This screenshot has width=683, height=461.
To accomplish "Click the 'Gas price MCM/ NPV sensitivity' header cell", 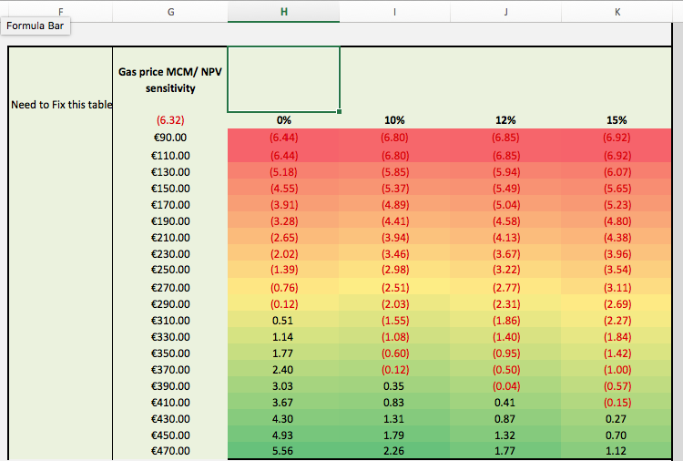I will coord(170,80).
